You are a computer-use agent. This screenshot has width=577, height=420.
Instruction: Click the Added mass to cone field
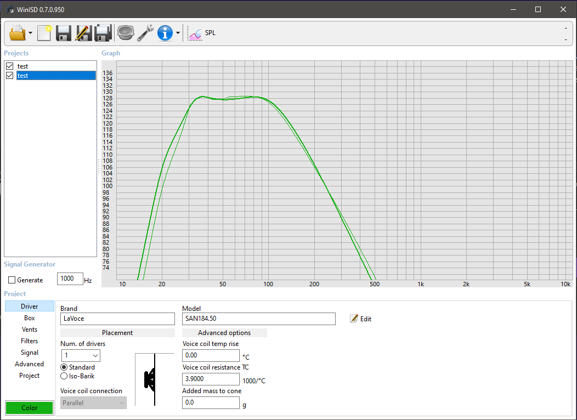tap(211, 402)
